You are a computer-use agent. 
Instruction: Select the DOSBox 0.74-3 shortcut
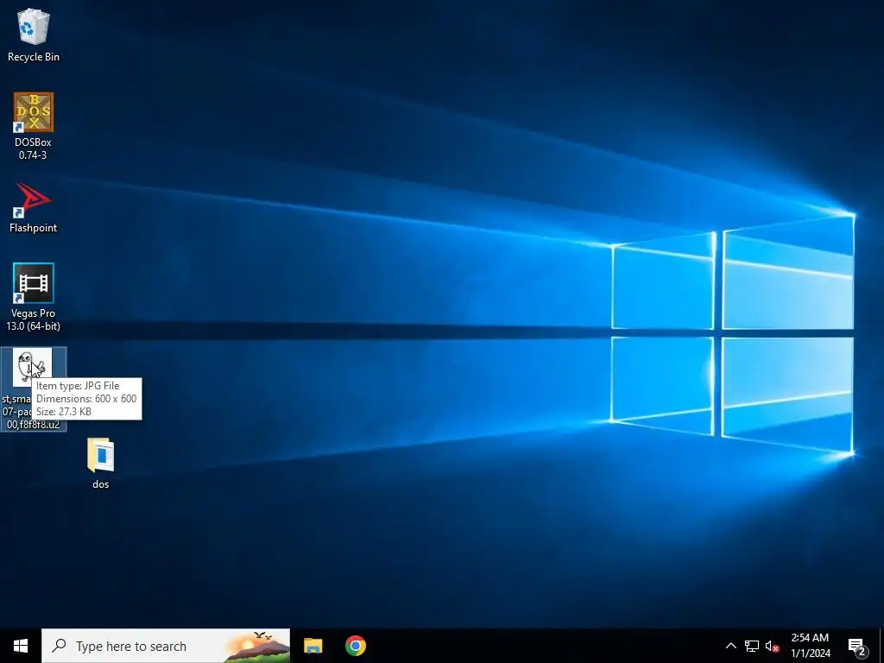34,126
